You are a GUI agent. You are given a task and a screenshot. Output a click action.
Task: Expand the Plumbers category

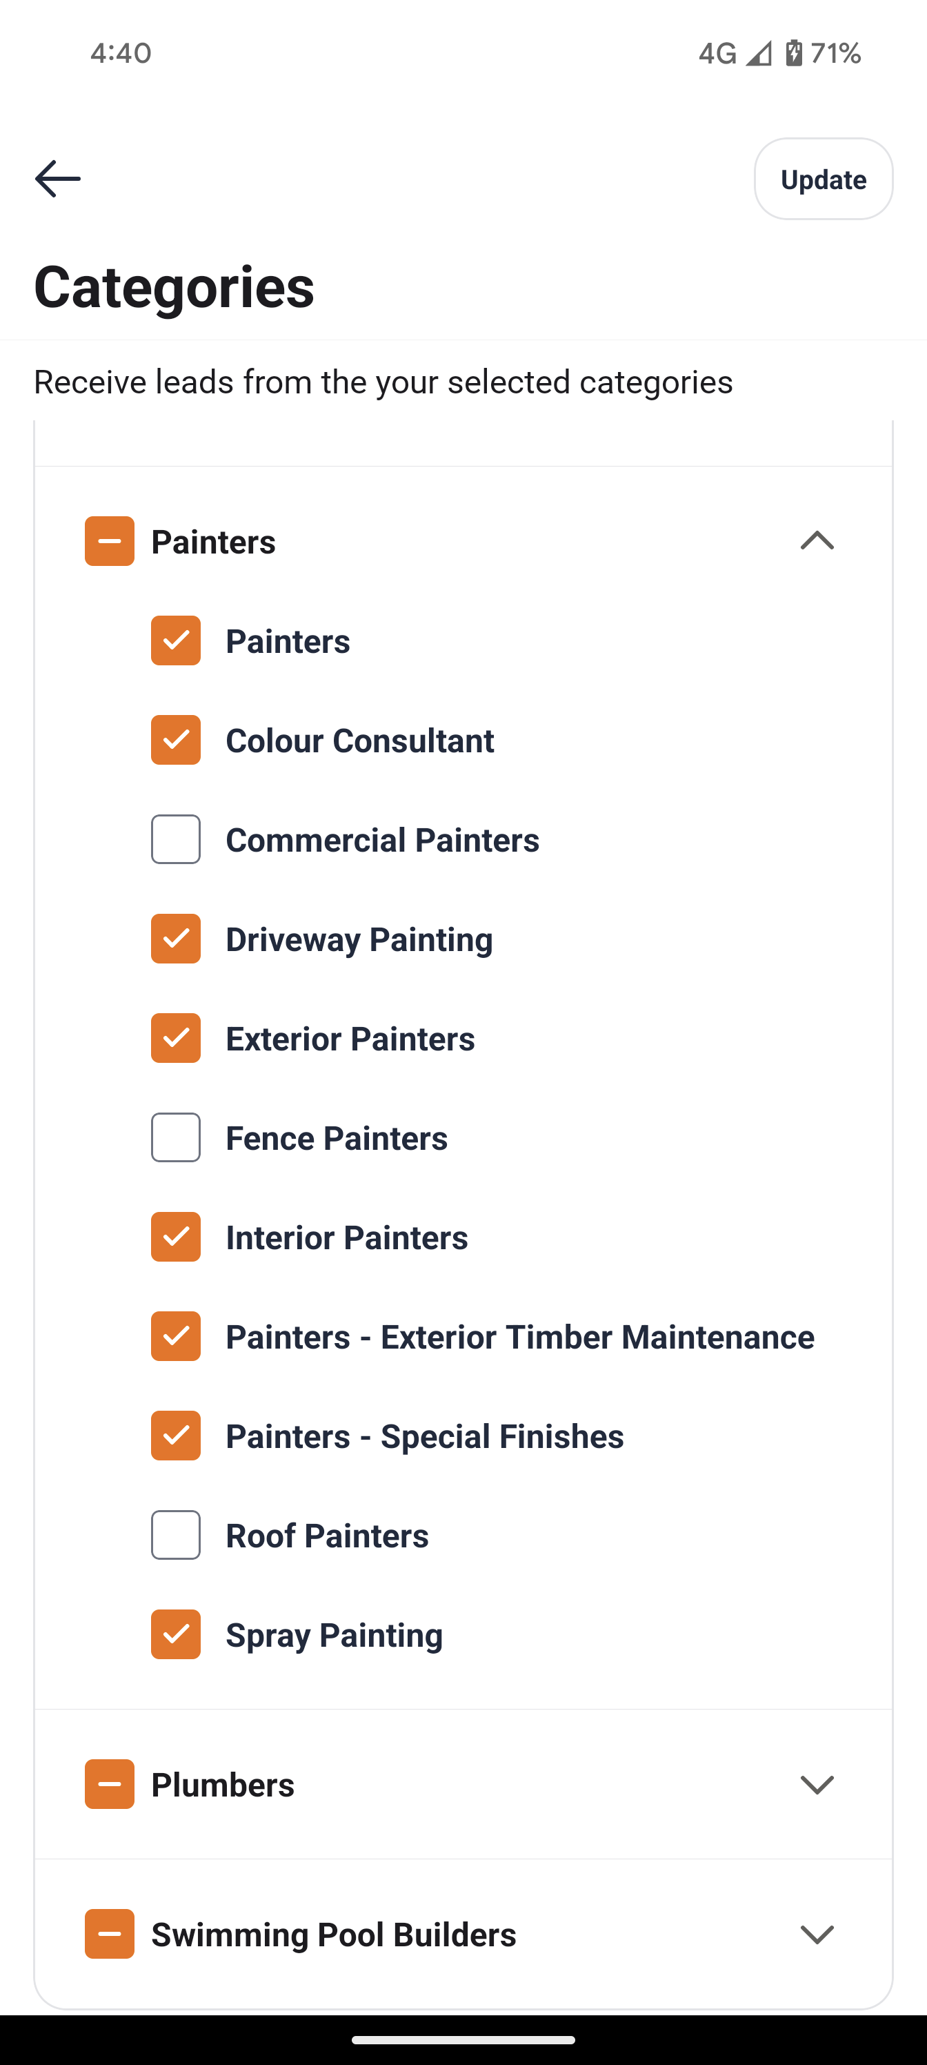point(817,1784)
